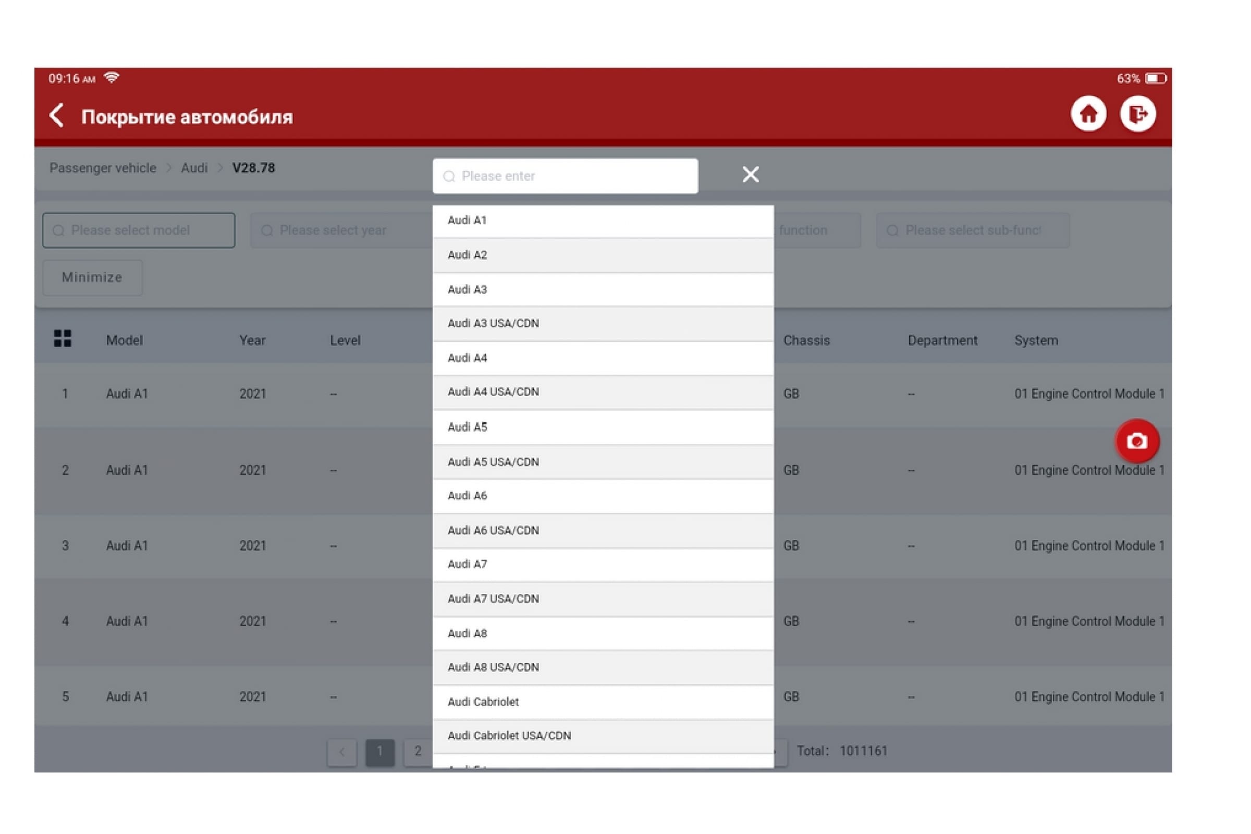The height and width of the screenshot is (834, 1251).
Task: Choose Audi A3 USA/CDN entry
Action: click(x=603, y=324)
